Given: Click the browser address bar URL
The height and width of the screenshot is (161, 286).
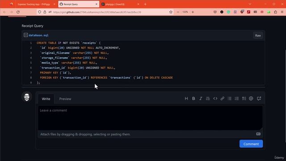Looking at the screenshot, I should [97, 12].
